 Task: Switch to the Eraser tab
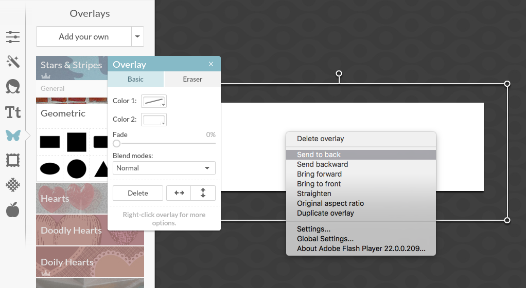tap(192, 79)
